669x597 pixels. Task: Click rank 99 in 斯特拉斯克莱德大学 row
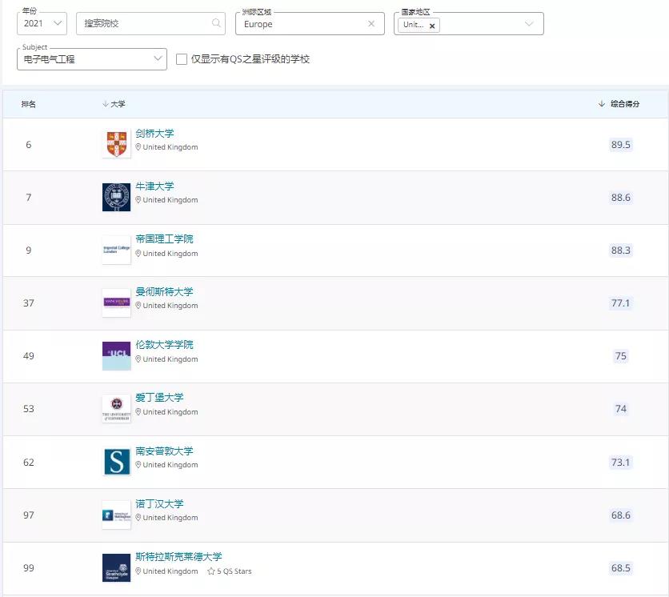29,568
